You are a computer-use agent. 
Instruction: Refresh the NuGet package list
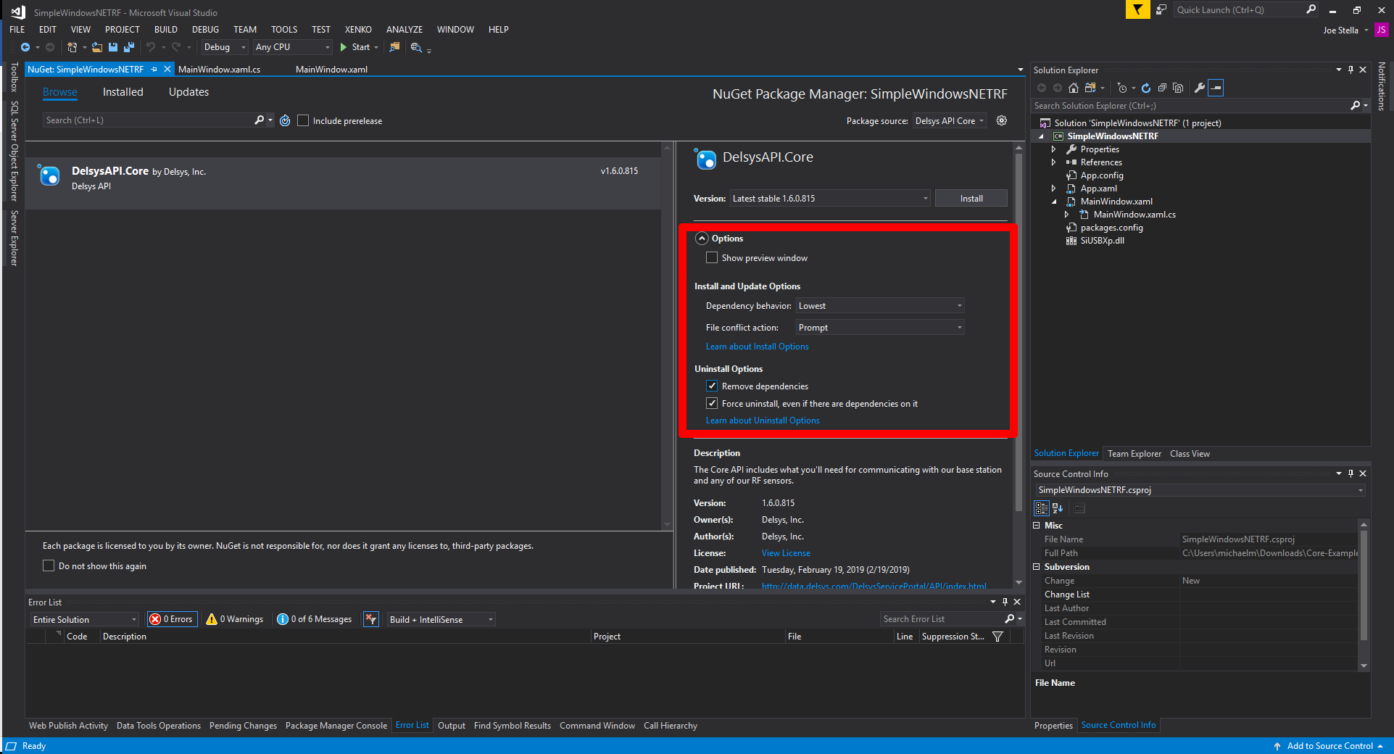click(285, 120)
